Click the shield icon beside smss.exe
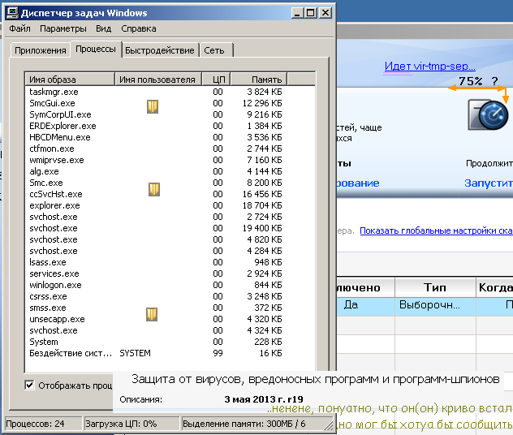This screenshot has height=435, width=513. click(x=152, y=314)
